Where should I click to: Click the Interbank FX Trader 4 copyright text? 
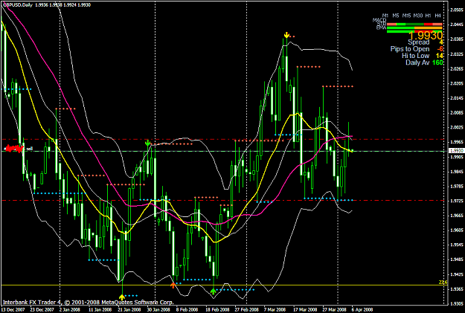(x=88, y=303)
